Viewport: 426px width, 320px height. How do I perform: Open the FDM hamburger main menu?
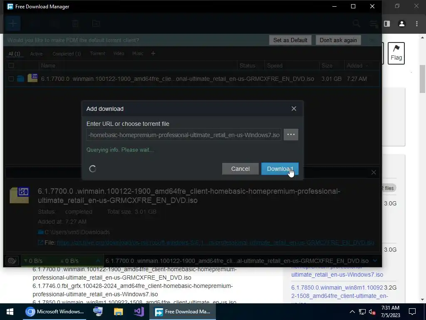tap(374, 24)
